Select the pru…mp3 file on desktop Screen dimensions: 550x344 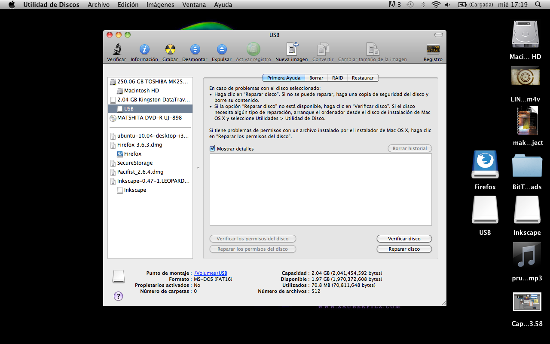tap(527, 255)
